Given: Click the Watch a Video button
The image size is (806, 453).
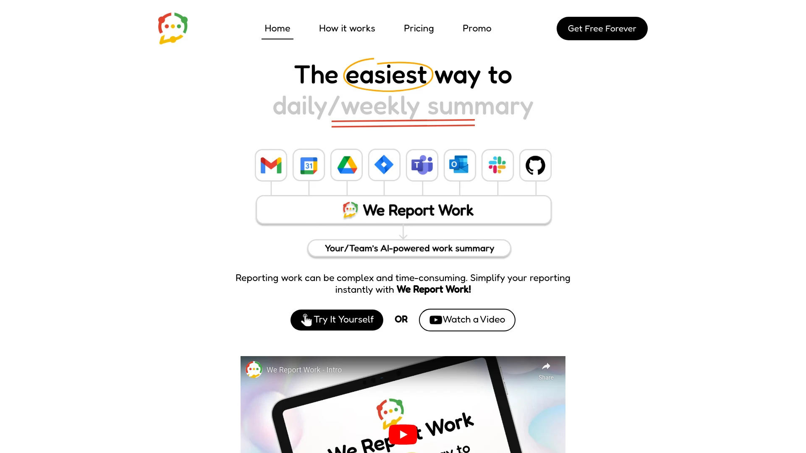Looking at the screenshot, I should (467, 319).
